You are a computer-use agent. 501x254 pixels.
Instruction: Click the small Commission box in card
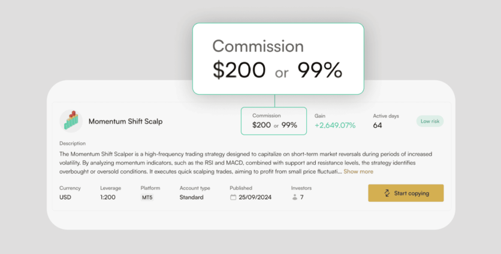[x=274, y=121]
